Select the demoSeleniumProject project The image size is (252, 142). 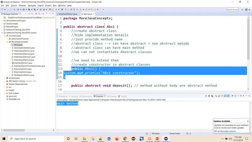pyautogui.click(x=16, y=21)
